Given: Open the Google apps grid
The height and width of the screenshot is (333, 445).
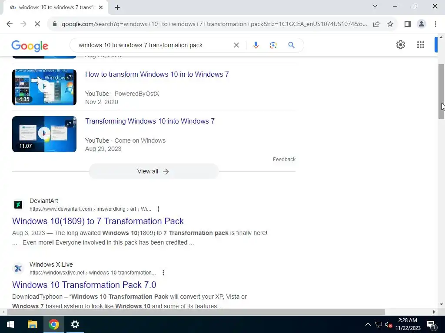Looking at the screenshot, I should 421,45.
